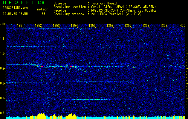
Task: Select receiver text R820T2(RTL-SDR) SDR-Sharp 53.1000MHz
Action: tap(123, 10)
